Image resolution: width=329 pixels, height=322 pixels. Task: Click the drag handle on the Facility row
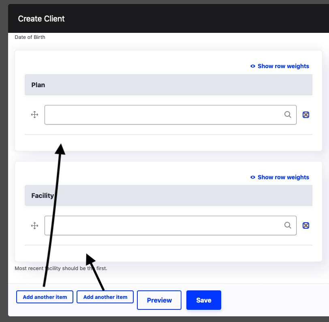pos(34,225)
